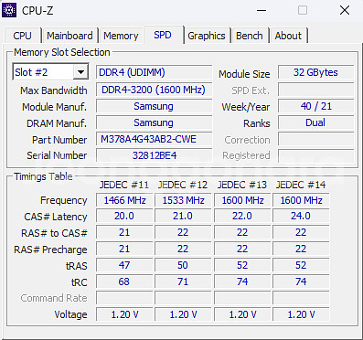
Task: Click JEDEC #13 frequency 1600 MHz cell
Action: click(x=242, y=200)
